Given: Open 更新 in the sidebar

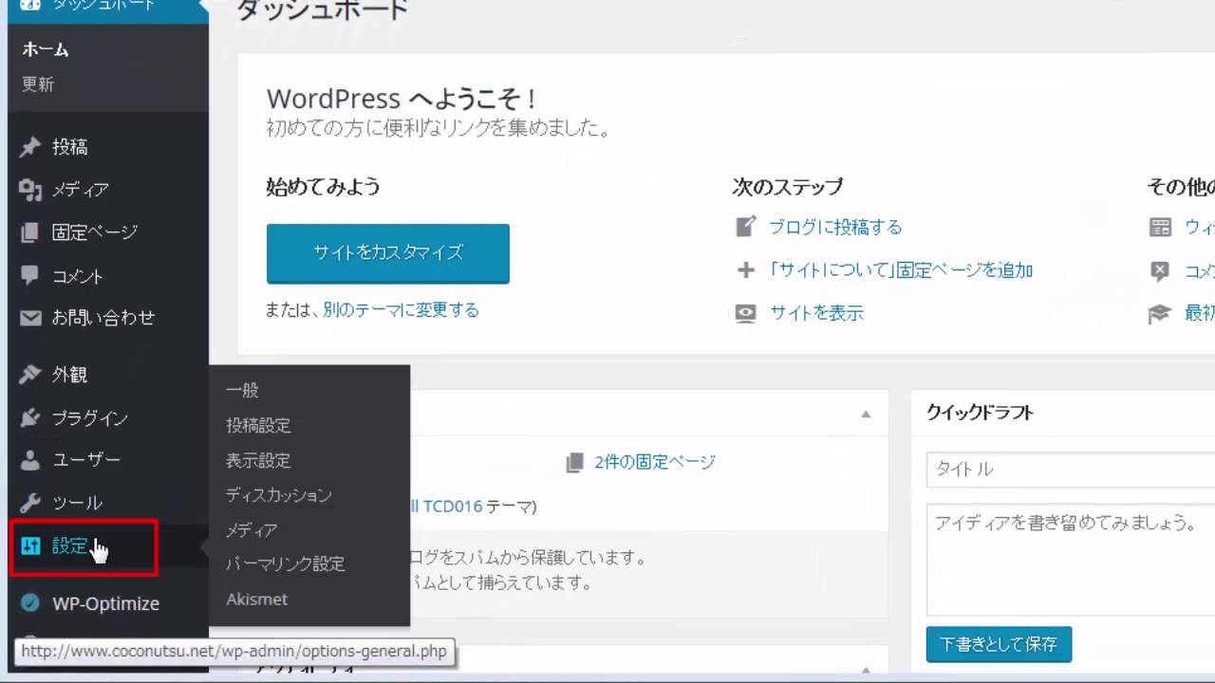Looking at the screenshot, I should [x=39, y=83].
